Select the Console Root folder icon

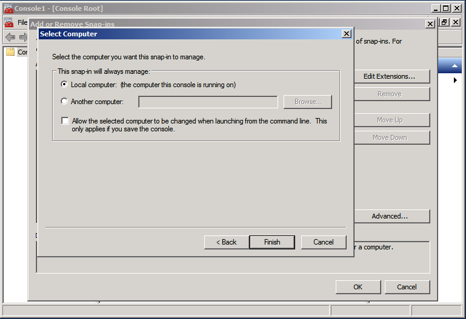click(10, 52)
